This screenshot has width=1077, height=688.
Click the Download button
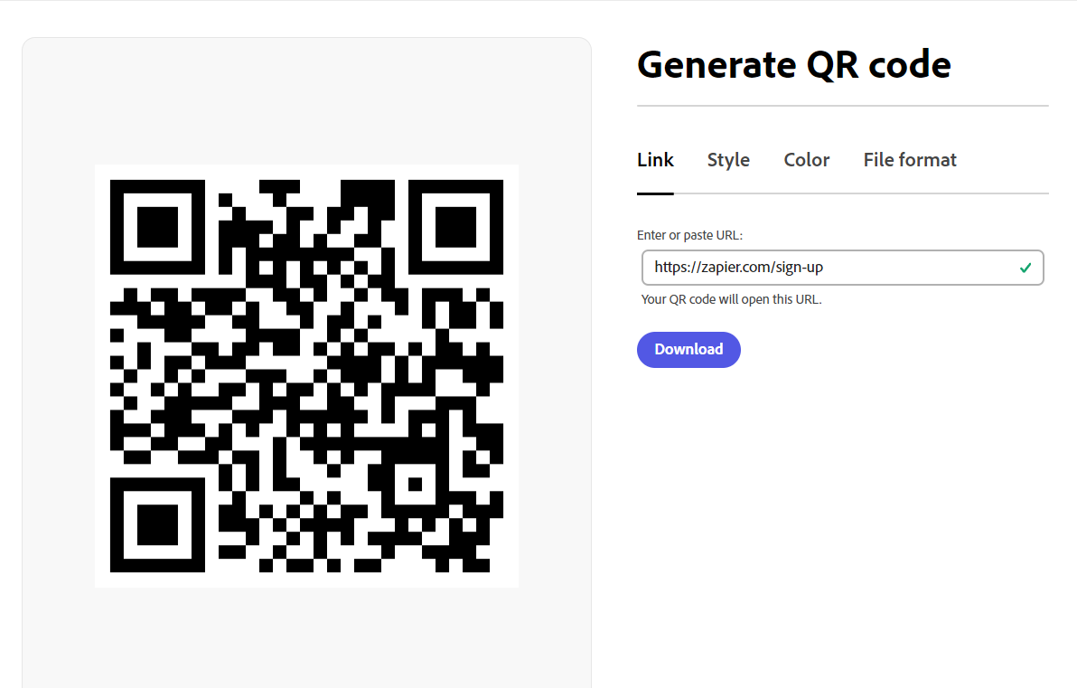(688, 350)
